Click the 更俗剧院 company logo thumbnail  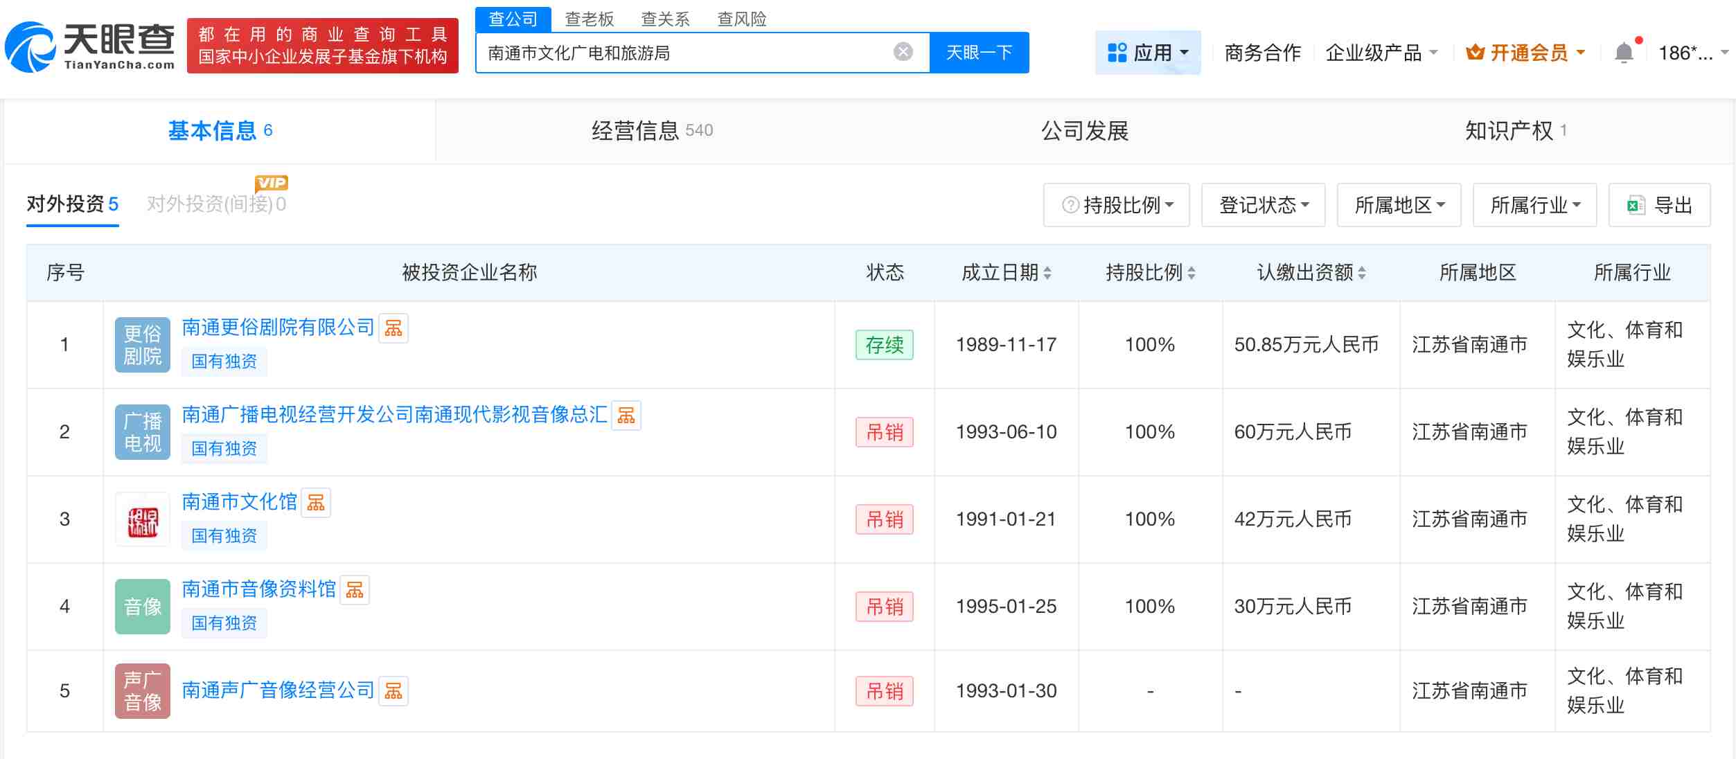(x=142, y=344)
